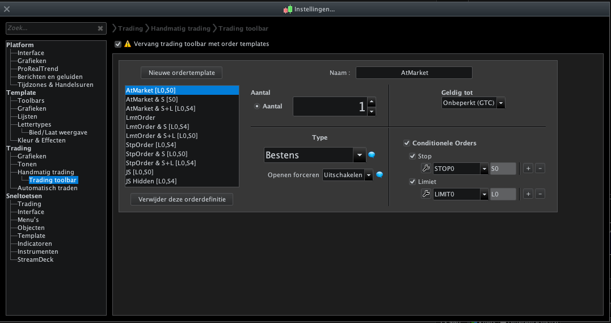Toggle the Vervang trading toolbar checkbox
Screen dimensions: 611x323
click(118, 44)
